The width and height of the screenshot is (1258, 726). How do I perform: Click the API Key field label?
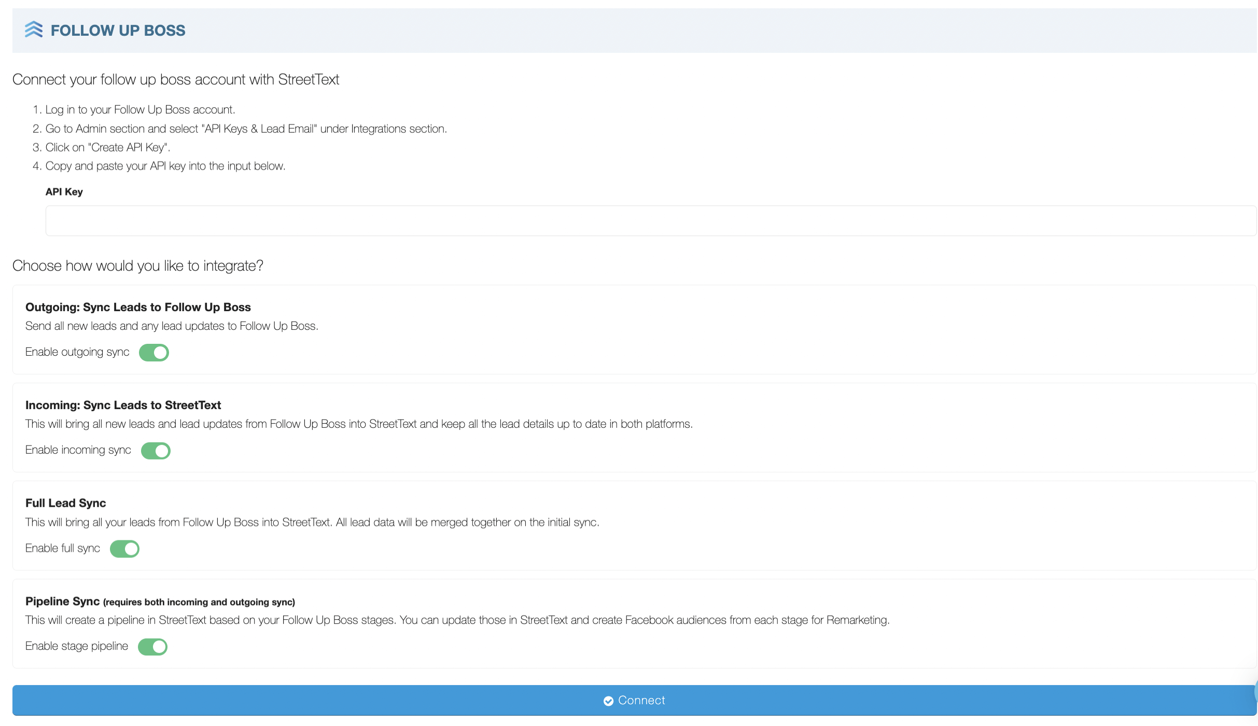pyautogui.click(x=64, y=192)
